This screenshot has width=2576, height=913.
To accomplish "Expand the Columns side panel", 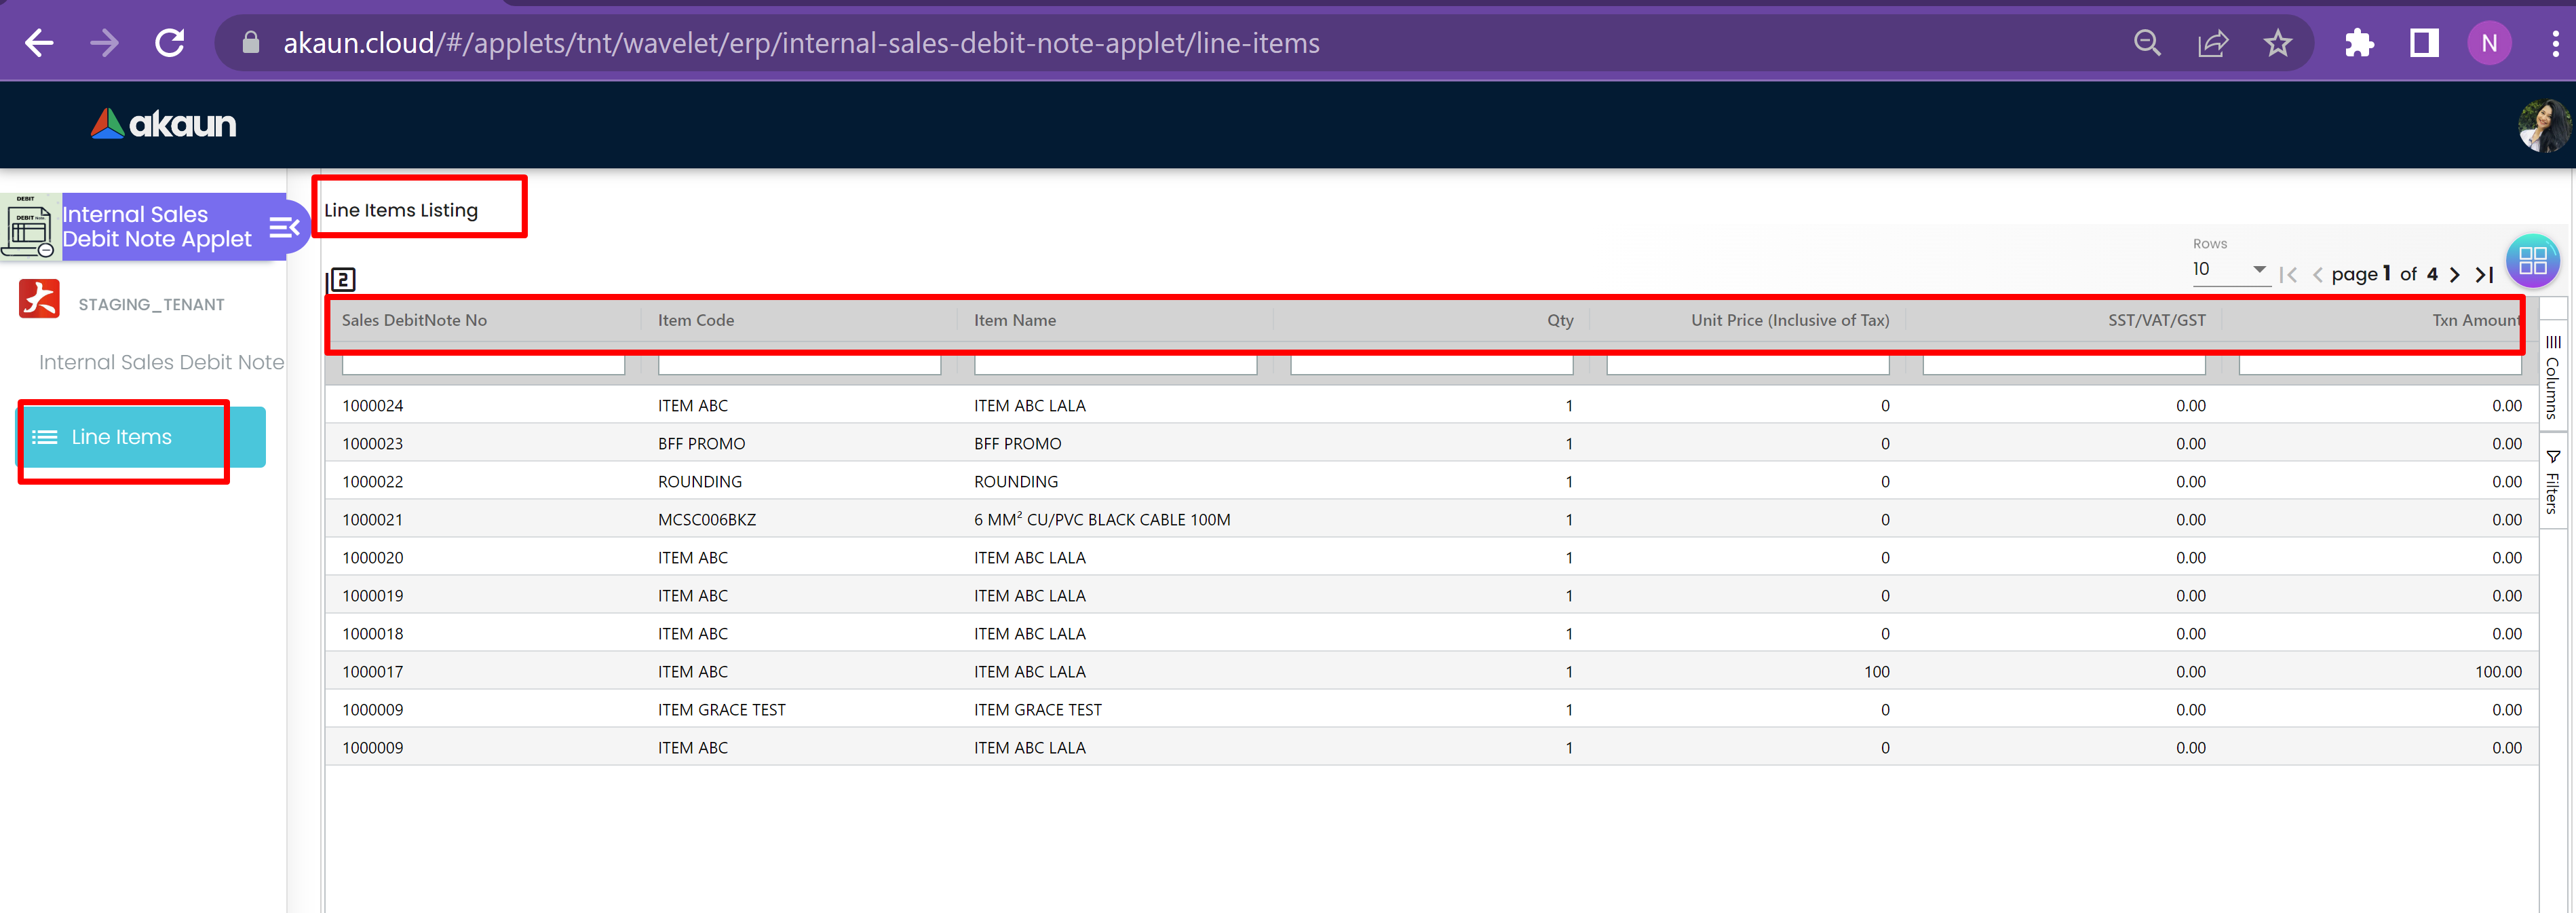I will [2552, 377].
